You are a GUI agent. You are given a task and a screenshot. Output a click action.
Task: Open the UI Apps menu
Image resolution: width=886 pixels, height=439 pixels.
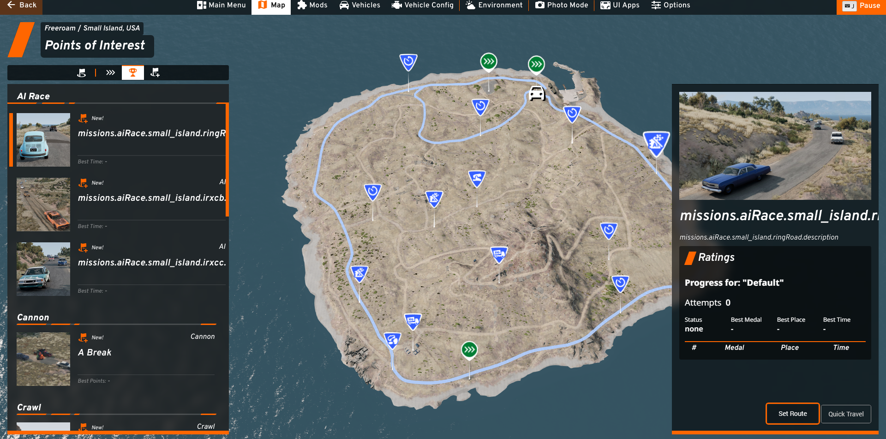(x=620, y=6)
